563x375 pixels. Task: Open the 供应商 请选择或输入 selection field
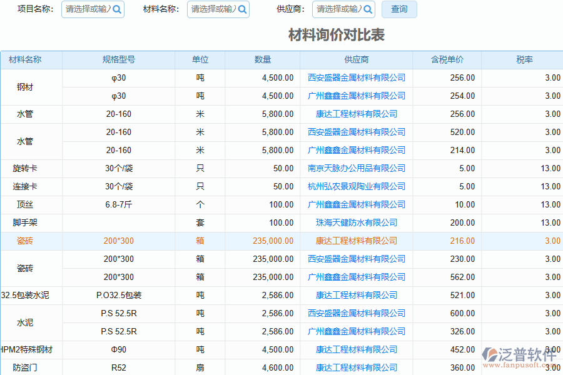click(x=338, y=9)
